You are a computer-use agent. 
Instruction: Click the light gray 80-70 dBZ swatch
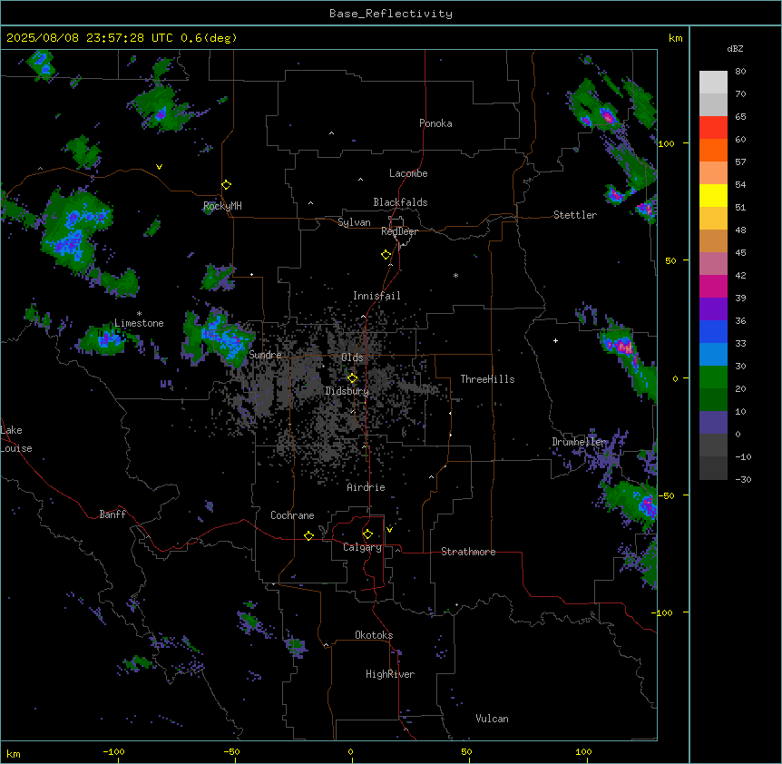click(713, 83)
